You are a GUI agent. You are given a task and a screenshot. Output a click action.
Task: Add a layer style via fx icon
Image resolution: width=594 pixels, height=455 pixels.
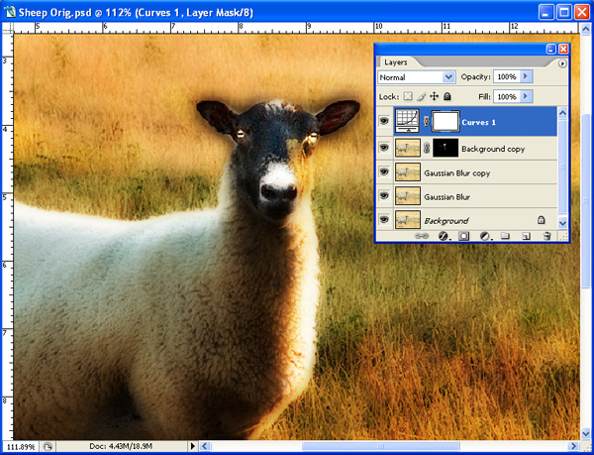point(443,236)
